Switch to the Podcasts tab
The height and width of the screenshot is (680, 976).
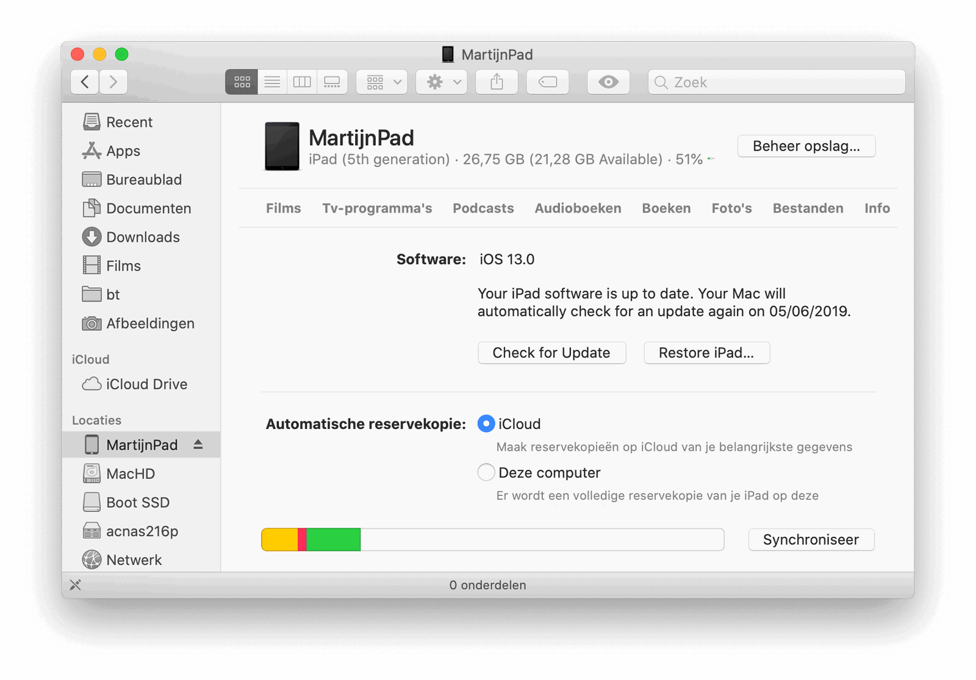(x=483, y=208)
